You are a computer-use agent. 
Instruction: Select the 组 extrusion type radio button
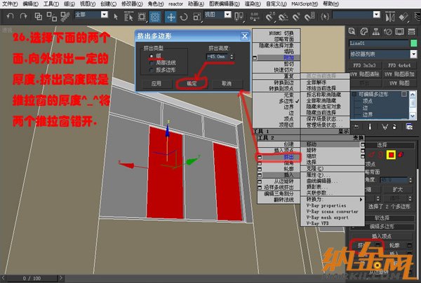coord(151,56)
